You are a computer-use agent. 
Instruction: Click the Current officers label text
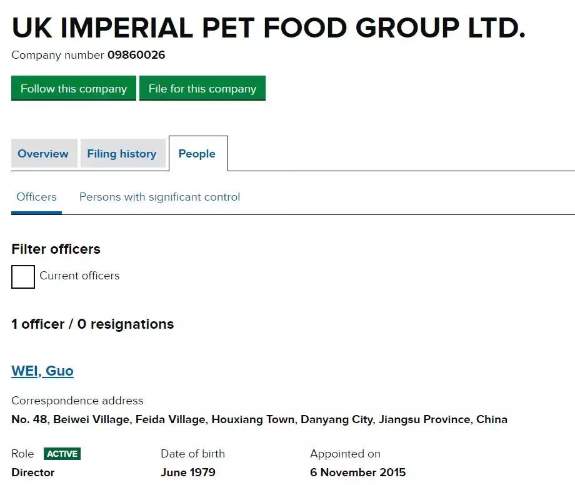79,276
